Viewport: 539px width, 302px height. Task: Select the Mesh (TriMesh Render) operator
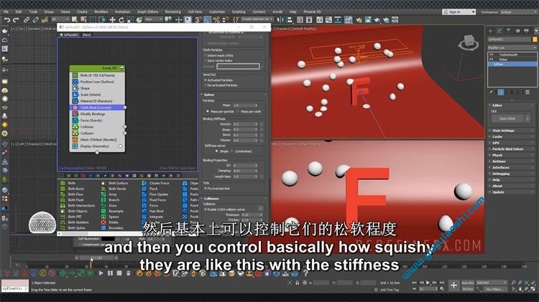(97, 140)
